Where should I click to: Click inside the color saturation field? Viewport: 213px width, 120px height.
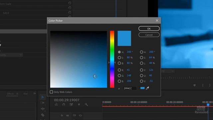pos(79,59)
